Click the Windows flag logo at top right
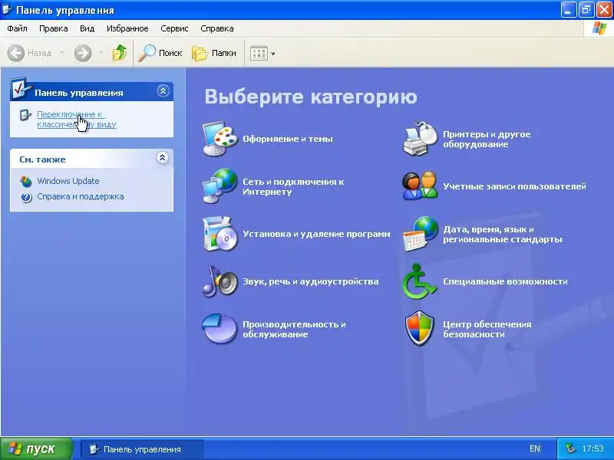Image resolution: width=614 pixels, height=460 pixels. pyautogui.click(x=599, y=28)
